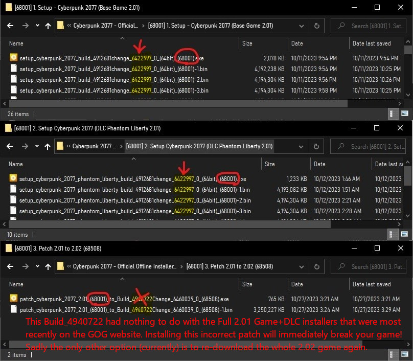The width and height of the screenshot is (413, 361).
Task: Open recent locations dropdown in Phantom Liberty window
Action: click(37, 146)
